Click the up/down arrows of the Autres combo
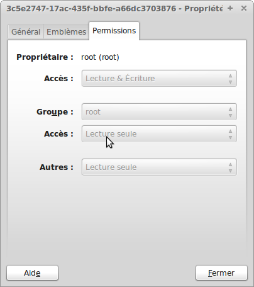Image resolution: width=254 pixels, height=287 pixels. 230,167
